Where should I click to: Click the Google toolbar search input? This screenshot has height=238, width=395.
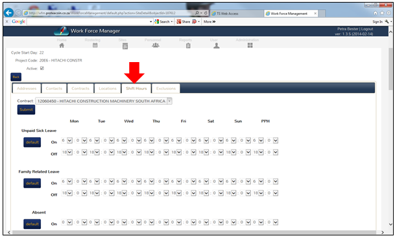pos(88,21)
